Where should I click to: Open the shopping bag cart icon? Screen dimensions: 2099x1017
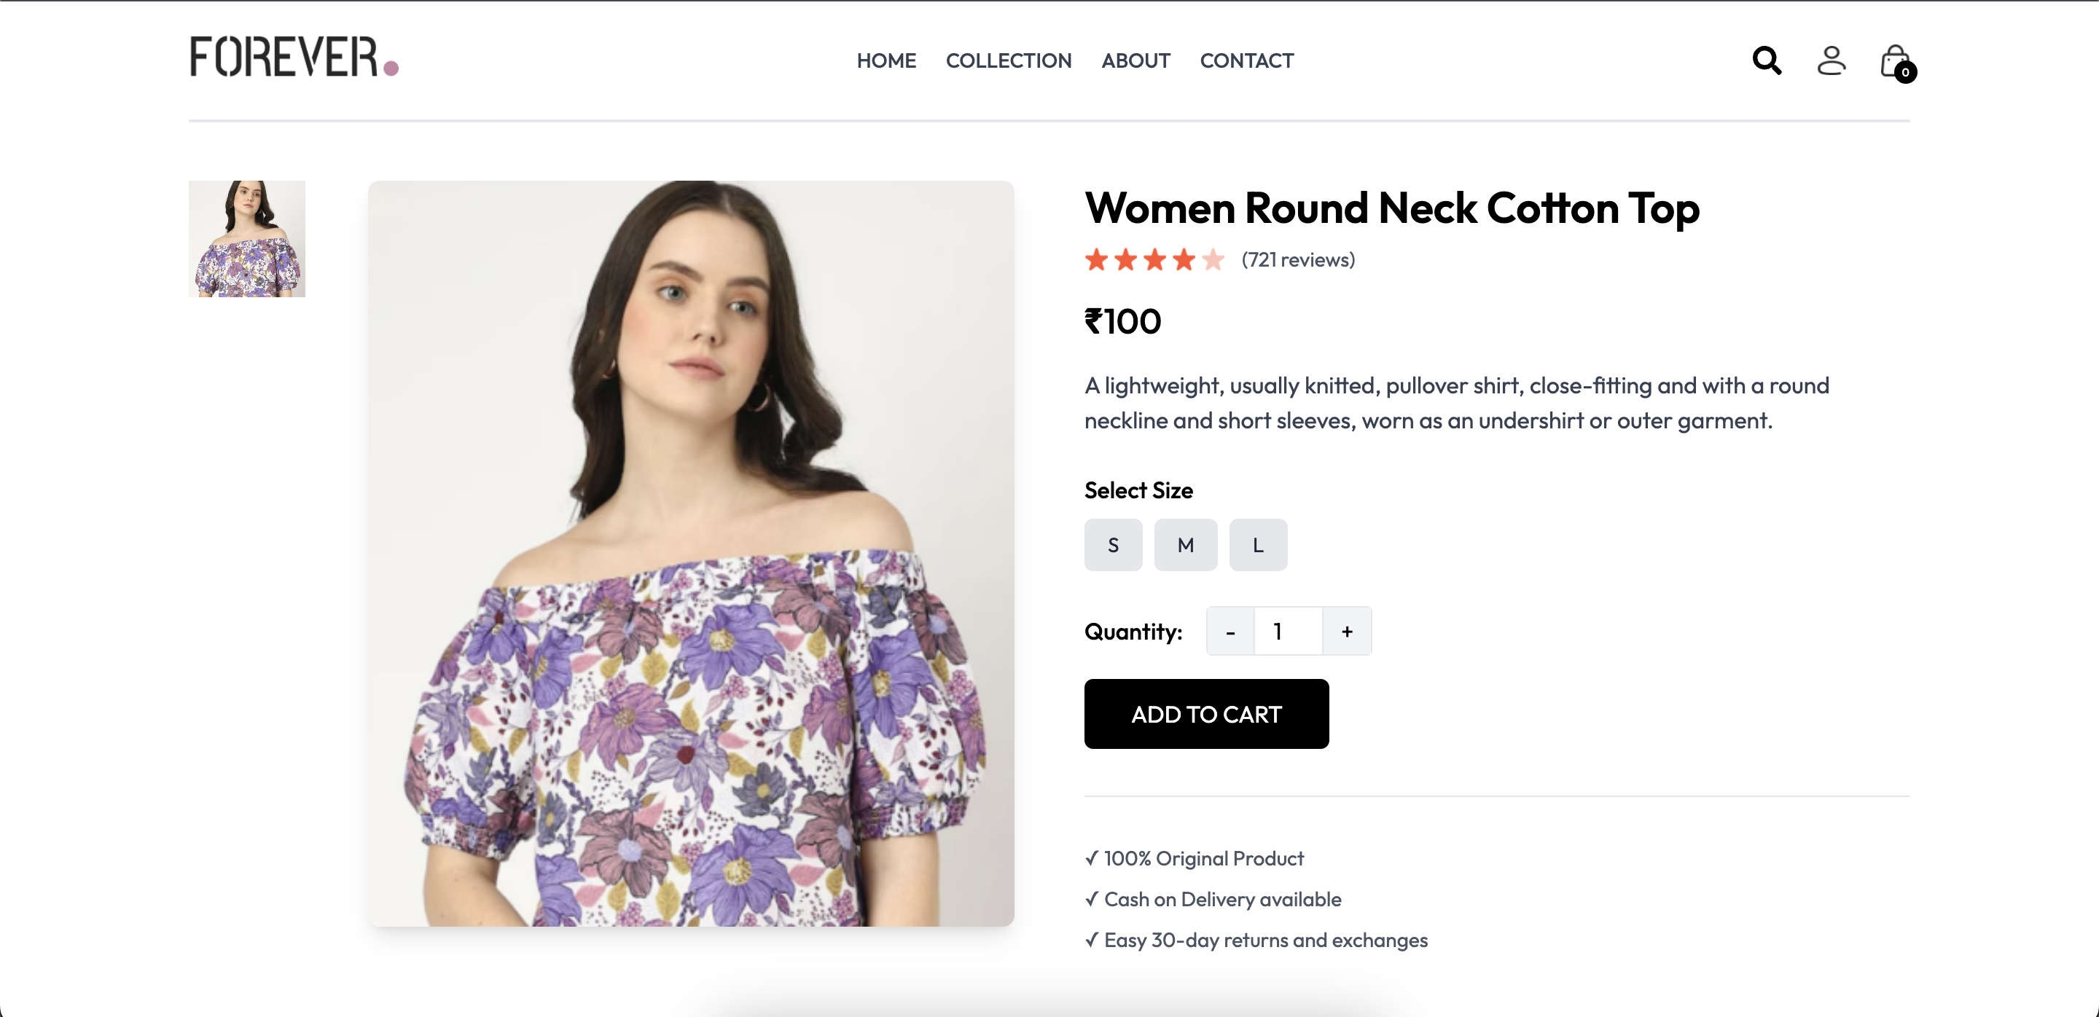point(1893,60)
